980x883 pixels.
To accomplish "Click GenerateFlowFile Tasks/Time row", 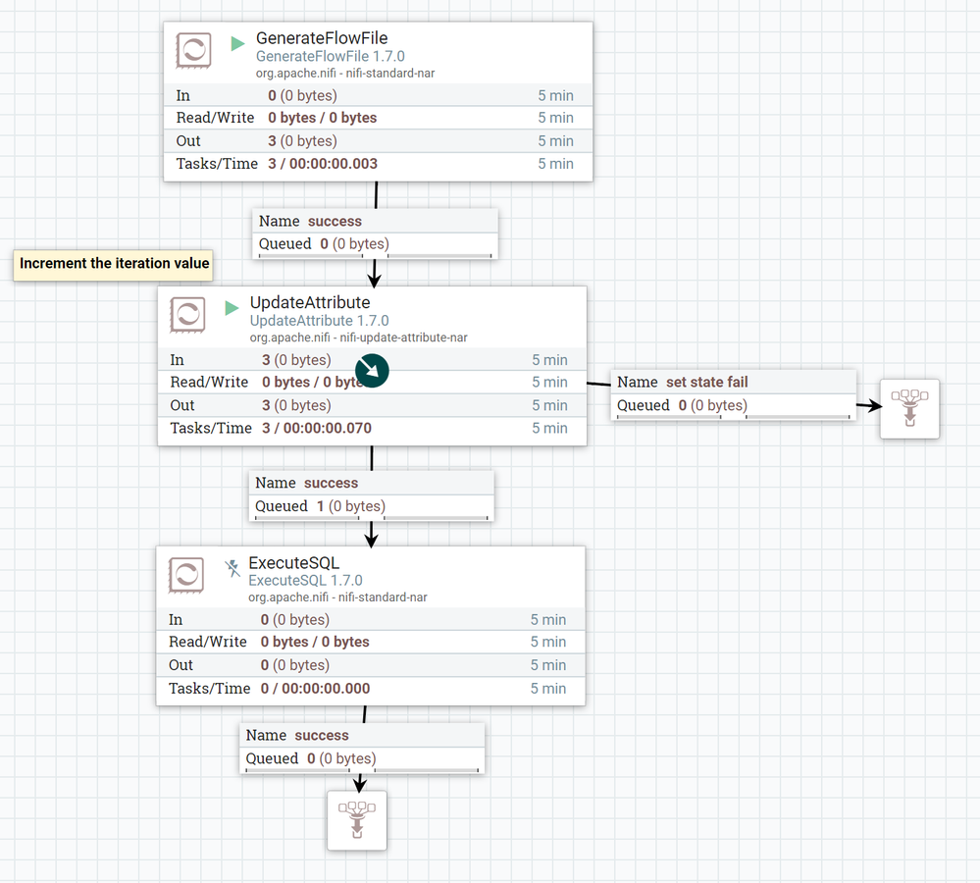I will point(378,164).
